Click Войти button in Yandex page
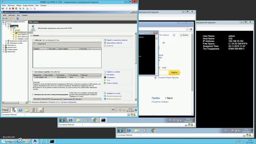Screen dimensions: 256x144 [x=184, y=35]
